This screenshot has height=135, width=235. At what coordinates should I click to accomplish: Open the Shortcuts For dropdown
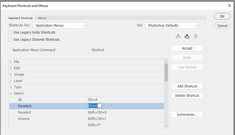(60, 26)
